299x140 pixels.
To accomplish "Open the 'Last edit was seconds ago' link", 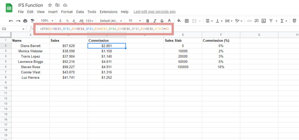I will point(155,12).
